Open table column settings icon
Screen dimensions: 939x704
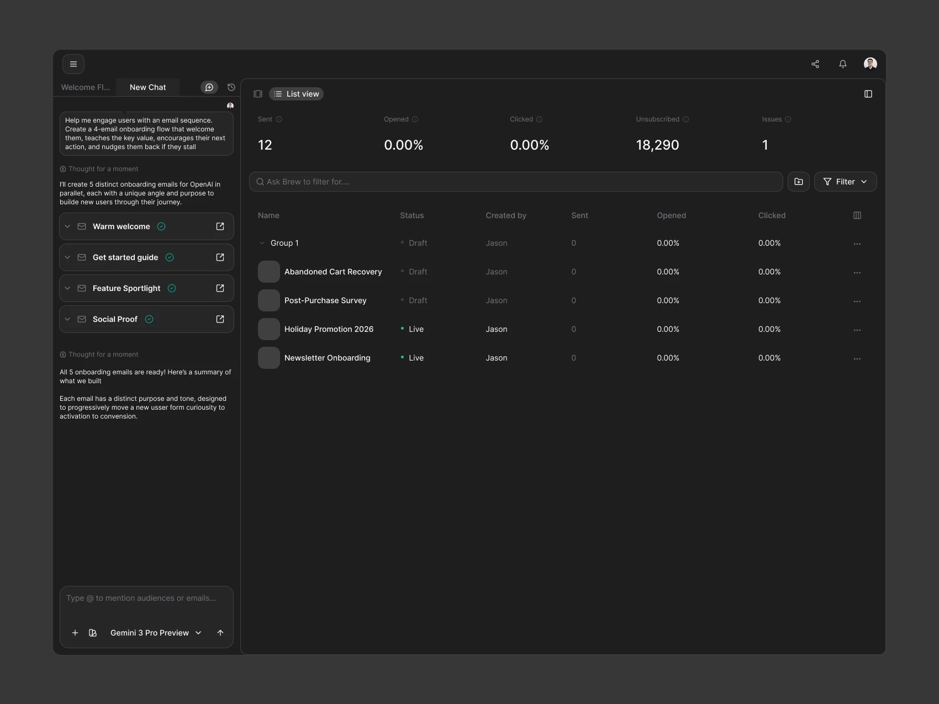coord(857,215)
